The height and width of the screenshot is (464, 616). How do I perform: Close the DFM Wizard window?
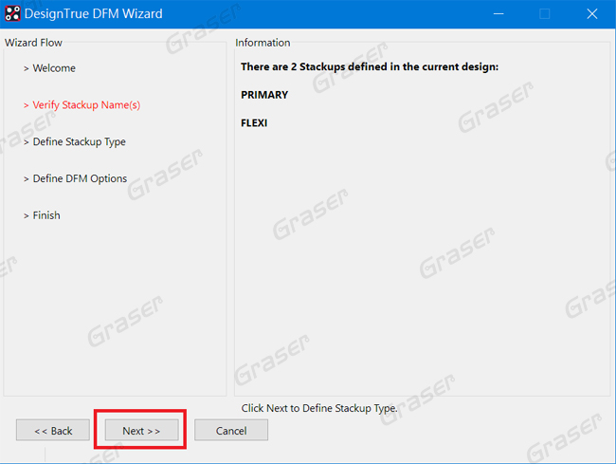[x=592, y=14]
